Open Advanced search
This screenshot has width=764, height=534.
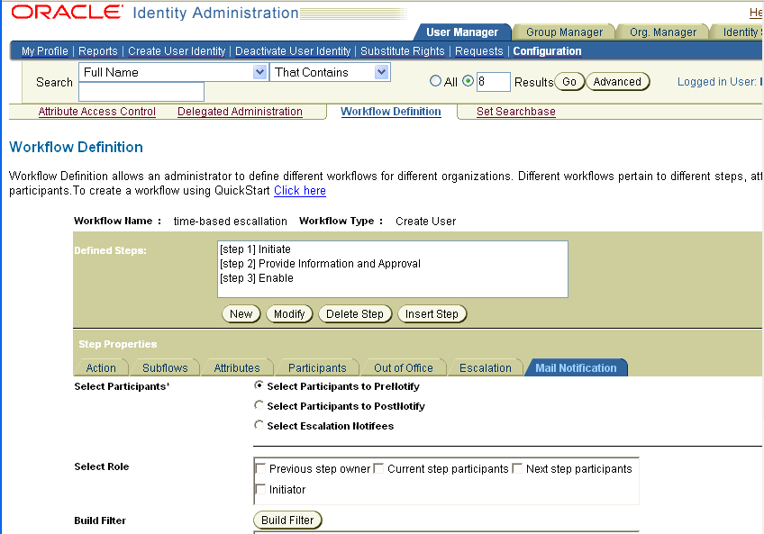(x=617, y=82)
